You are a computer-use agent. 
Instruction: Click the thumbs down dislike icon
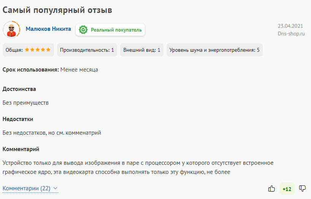(303, 188)
